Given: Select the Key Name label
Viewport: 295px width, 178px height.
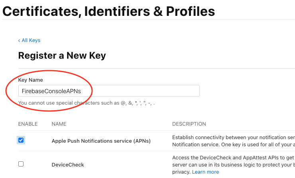Looking at the screenshot, I should [30, 80].
